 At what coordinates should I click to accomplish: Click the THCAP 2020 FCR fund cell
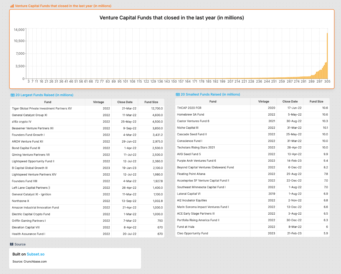point(189,108)
